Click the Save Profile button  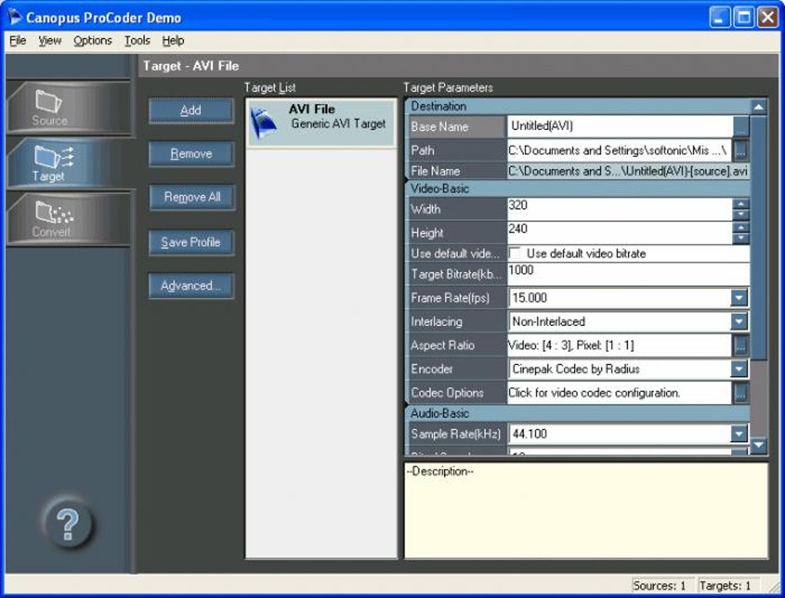(x=191, y=242)
